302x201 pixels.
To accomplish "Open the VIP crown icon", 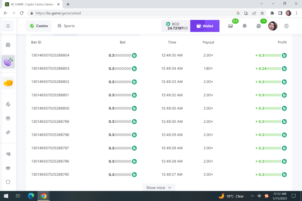I will point(8,168).
